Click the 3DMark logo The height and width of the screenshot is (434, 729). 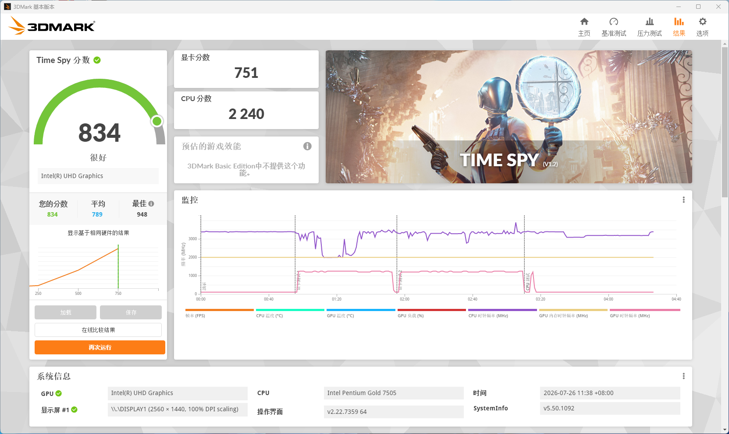[52, 26]
